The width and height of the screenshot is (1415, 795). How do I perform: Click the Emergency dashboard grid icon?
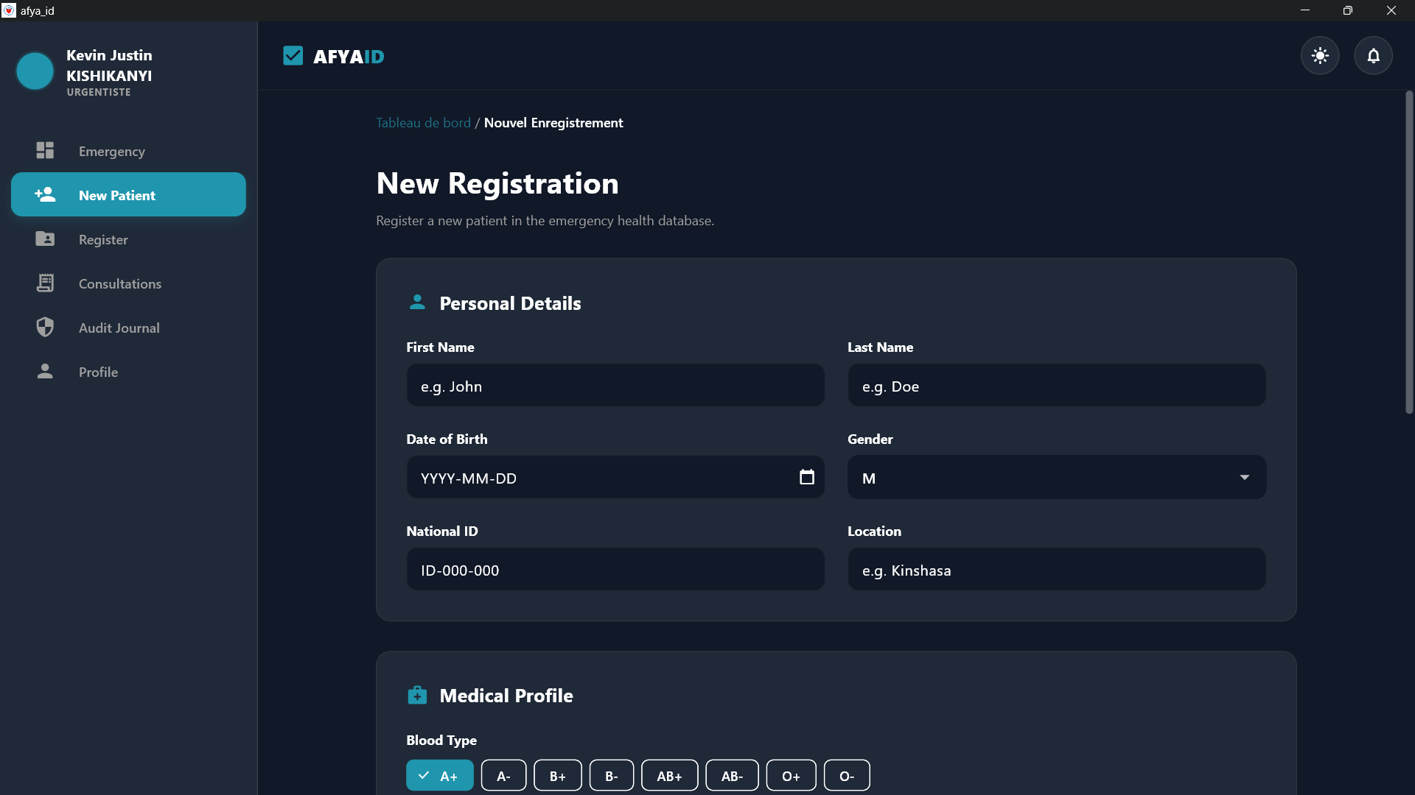coord(45,150)
